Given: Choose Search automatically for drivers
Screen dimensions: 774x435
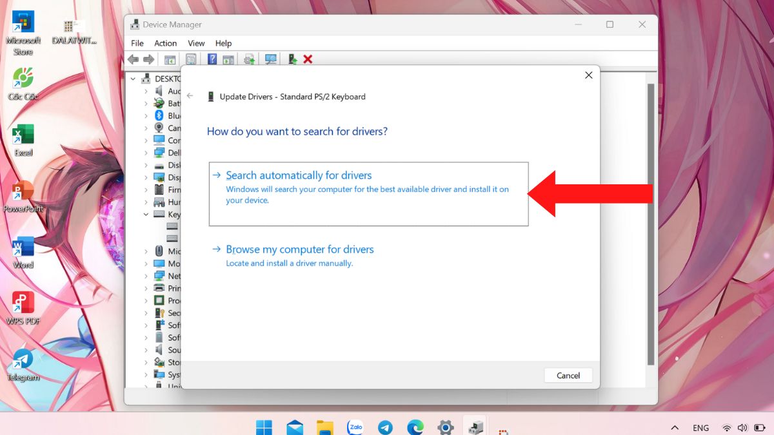Looking at the screenshot, I should [369, 194].
